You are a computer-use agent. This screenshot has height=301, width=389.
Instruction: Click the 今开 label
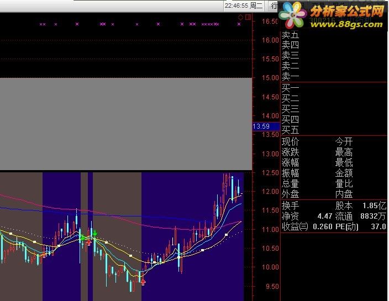tap(344, 142)
